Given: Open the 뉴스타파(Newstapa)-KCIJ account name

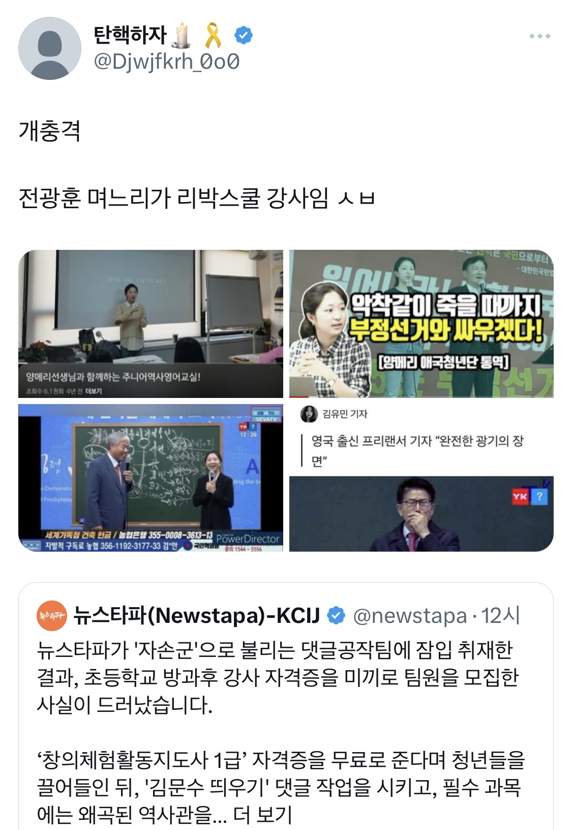Looking at the screenshot, I should pyautogui.click(x=197, y=615).
